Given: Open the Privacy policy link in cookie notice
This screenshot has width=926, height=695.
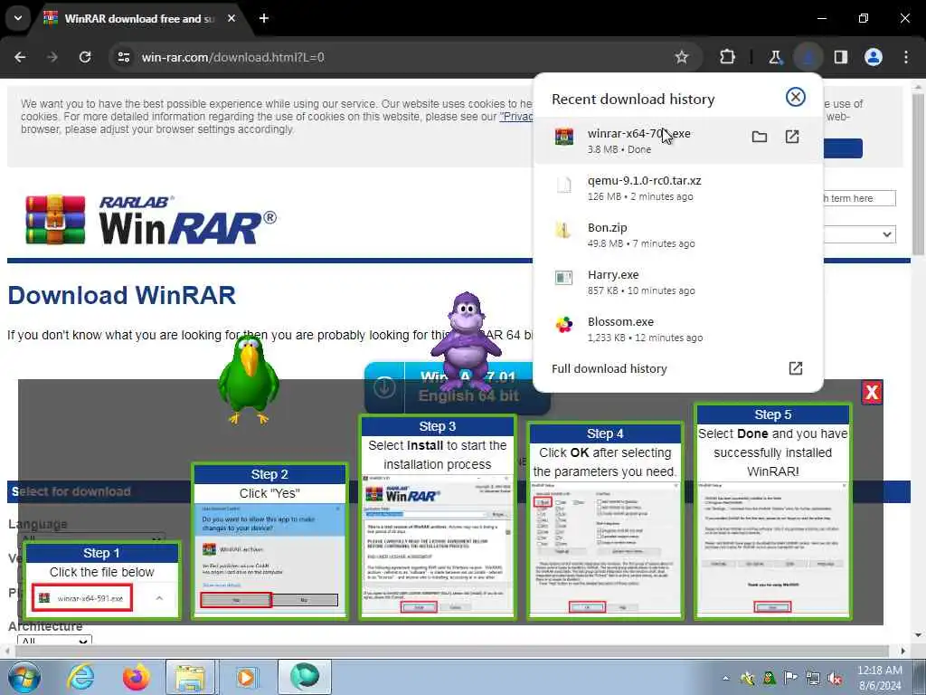Looking at the screenshot, I should 516,117.
